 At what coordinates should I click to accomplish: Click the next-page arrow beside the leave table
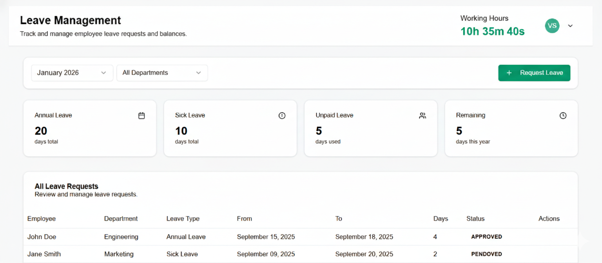584,241
